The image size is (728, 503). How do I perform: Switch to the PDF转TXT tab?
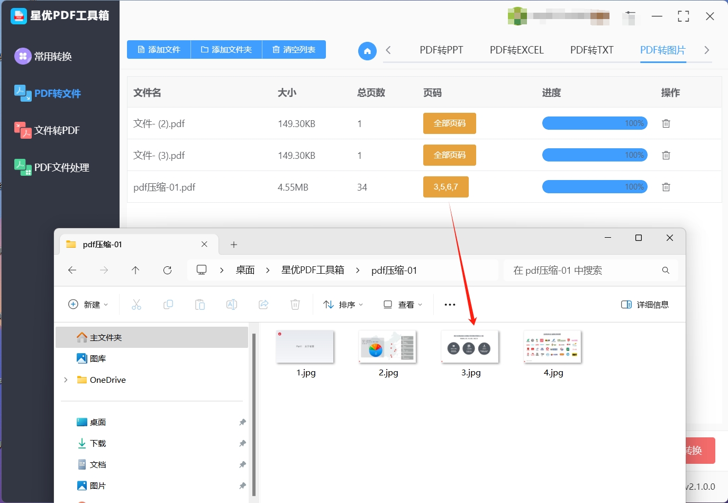(592, 50)
